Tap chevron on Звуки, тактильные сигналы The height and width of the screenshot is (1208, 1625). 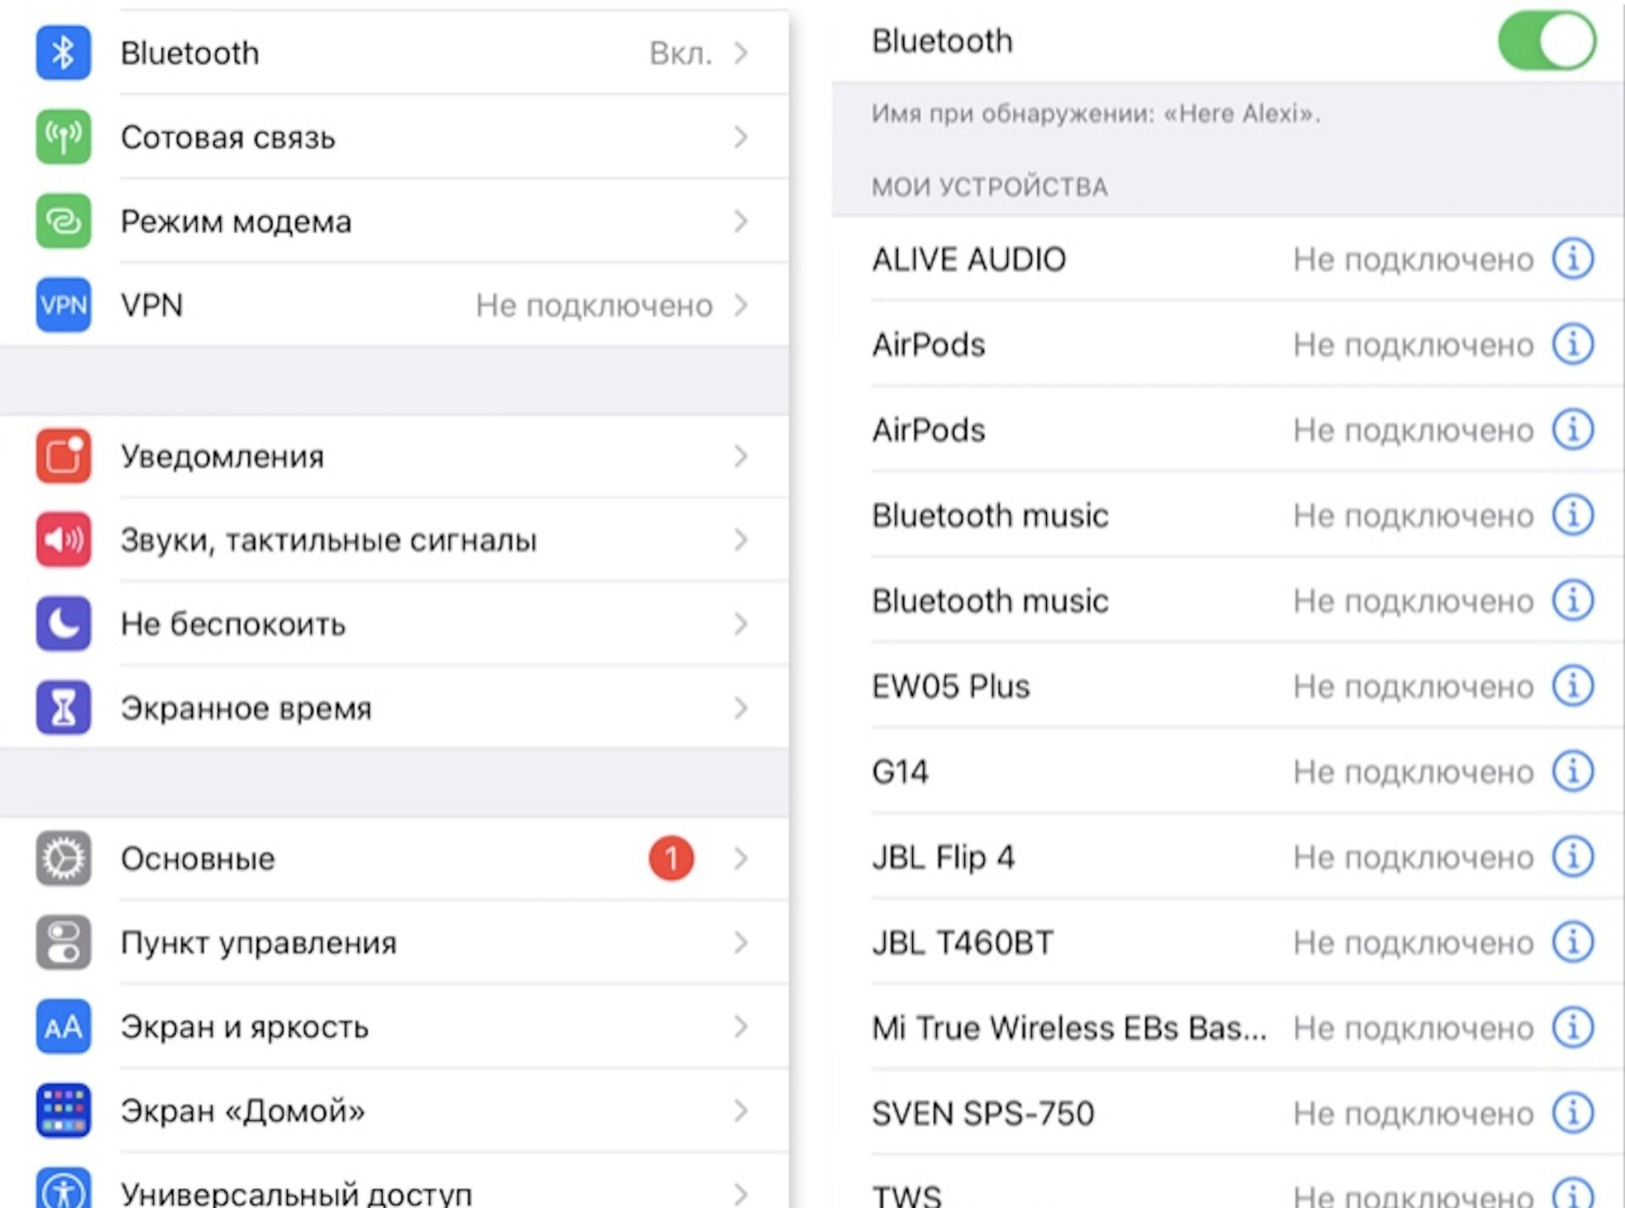pyautogui.click(x=741, y=539)
